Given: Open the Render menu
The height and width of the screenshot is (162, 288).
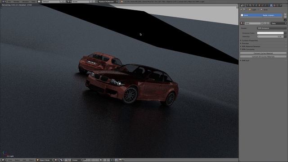Looking at the screenshot, I should pos(16,1).
